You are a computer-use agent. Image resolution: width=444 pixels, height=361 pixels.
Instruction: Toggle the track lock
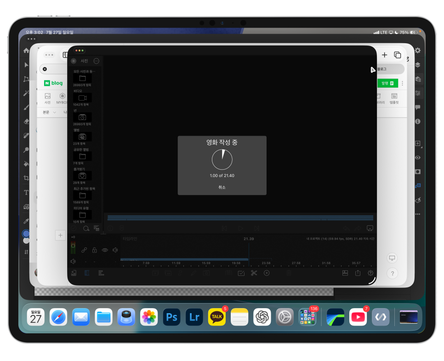[x=95, y=250]
